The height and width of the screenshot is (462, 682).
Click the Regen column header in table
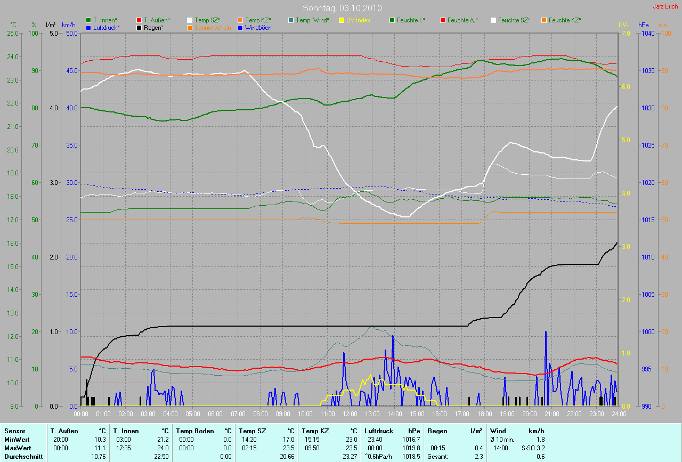(437, 431)
